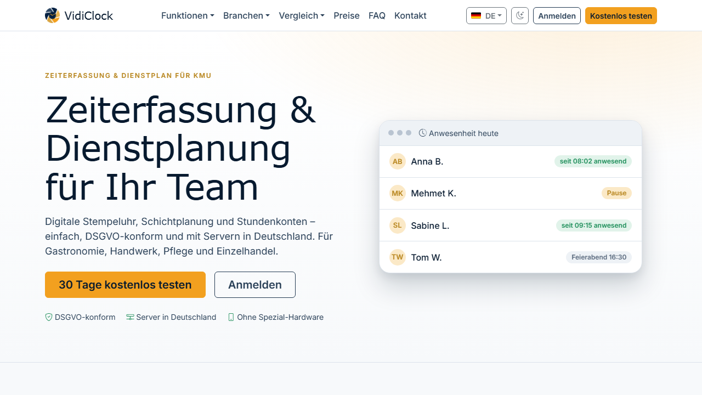This screenshot has height=395, width=702.
Task: Select the Pause status badge
Action: click(x=616, y=193)
